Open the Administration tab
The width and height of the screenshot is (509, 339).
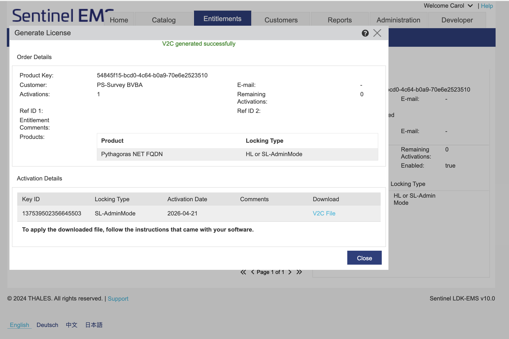coord(398,20)
